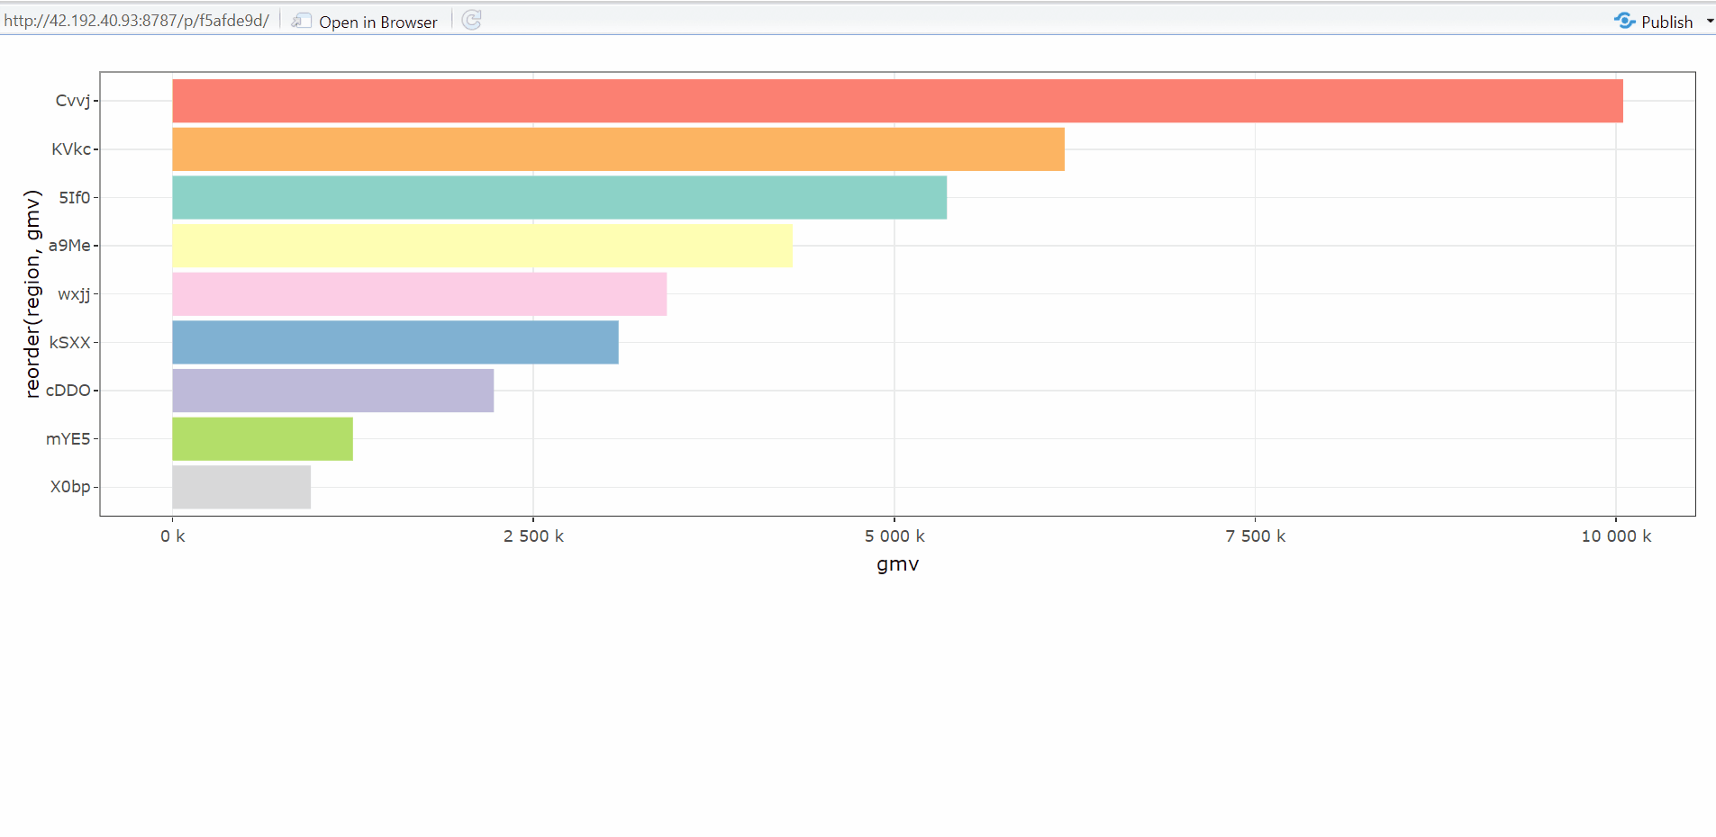Open in Browser text button
Screen dimensions: 1716x837
click(377, 22)
